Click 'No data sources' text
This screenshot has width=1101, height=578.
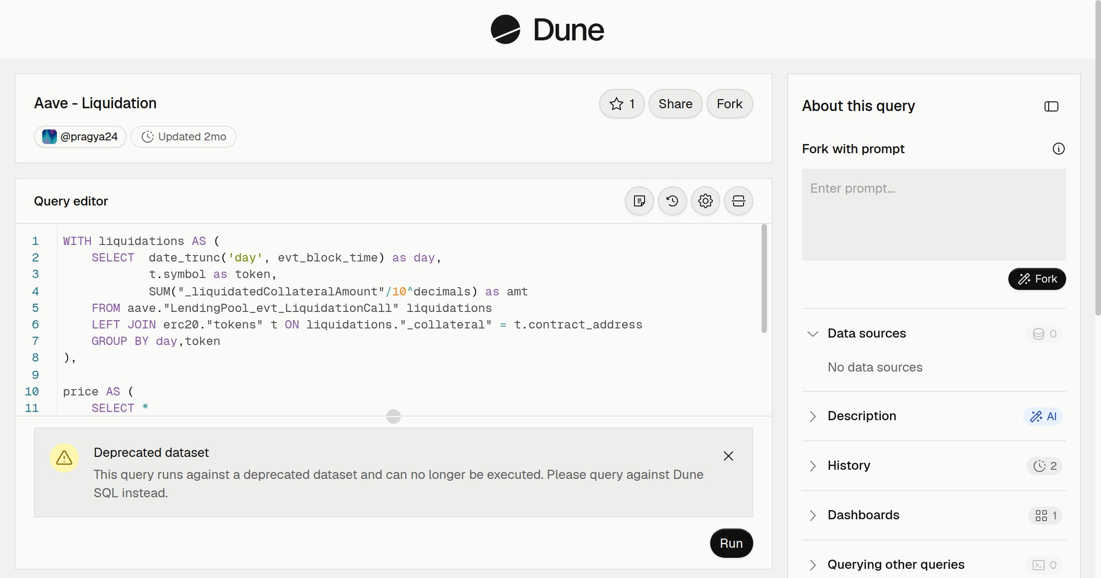point(875,367)
